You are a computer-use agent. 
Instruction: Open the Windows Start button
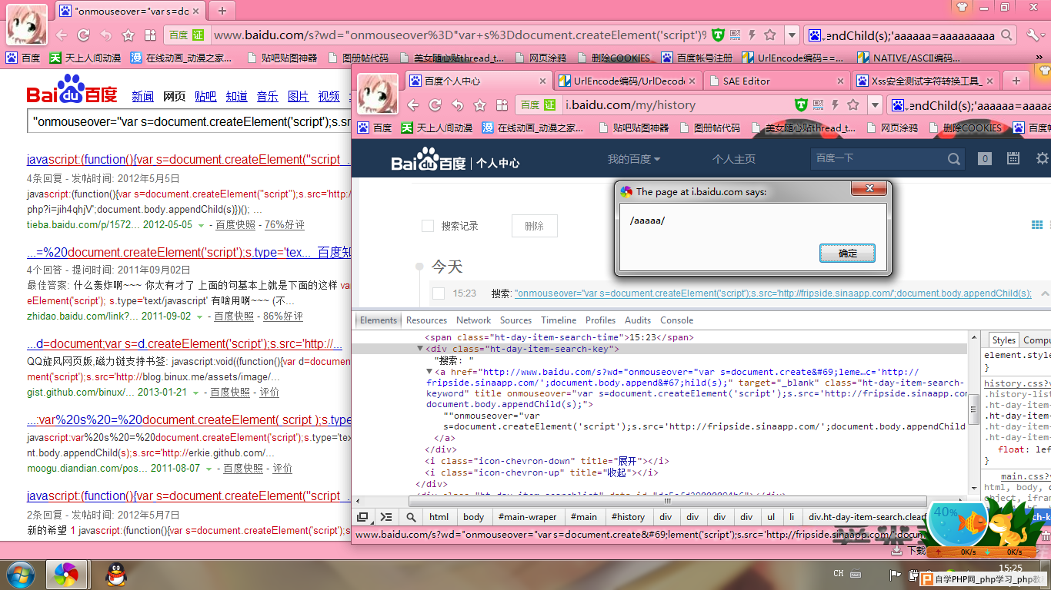pyautogui.click(x=21, y=575)
